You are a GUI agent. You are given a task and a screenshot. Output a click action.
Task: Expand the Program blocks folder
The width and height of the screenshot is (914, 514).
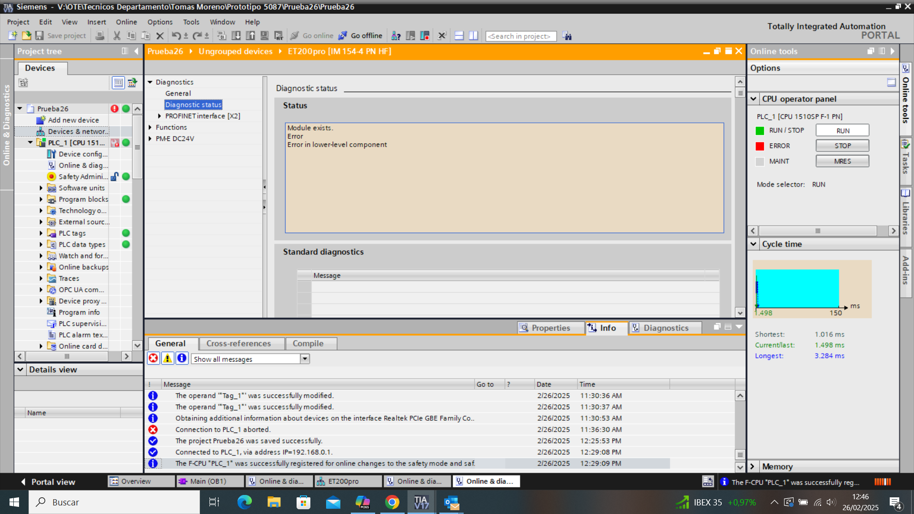point(41,199)
